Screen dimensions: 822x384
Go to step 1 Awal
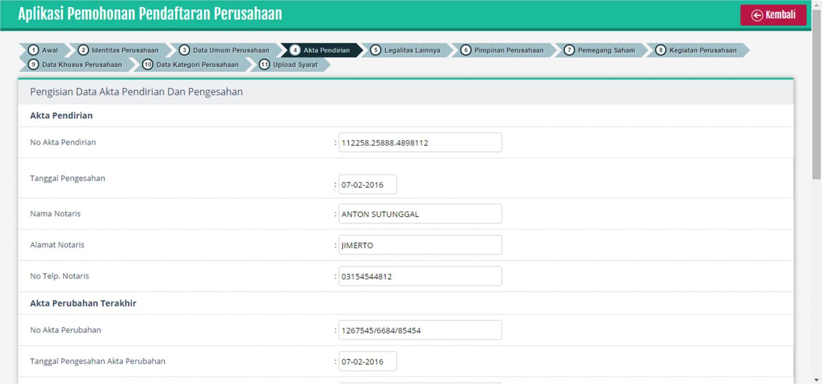(x=44, y=50)
